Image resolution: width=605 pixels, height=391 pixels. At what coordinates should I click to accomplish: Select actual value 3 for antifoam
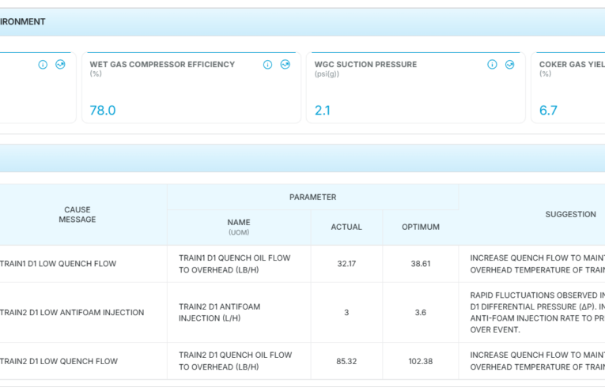click(346, 313)
